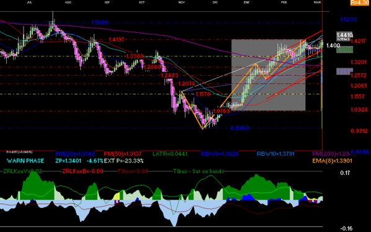
Task: Click the RBW10=1.3791 readout
Action: (275, 154)
